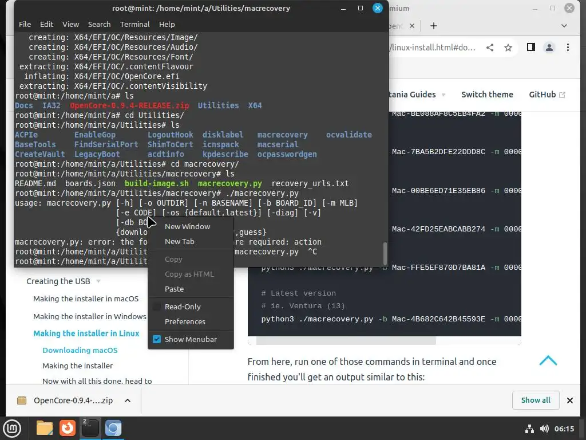Close the downloads bar

click(x=569, y=400)
